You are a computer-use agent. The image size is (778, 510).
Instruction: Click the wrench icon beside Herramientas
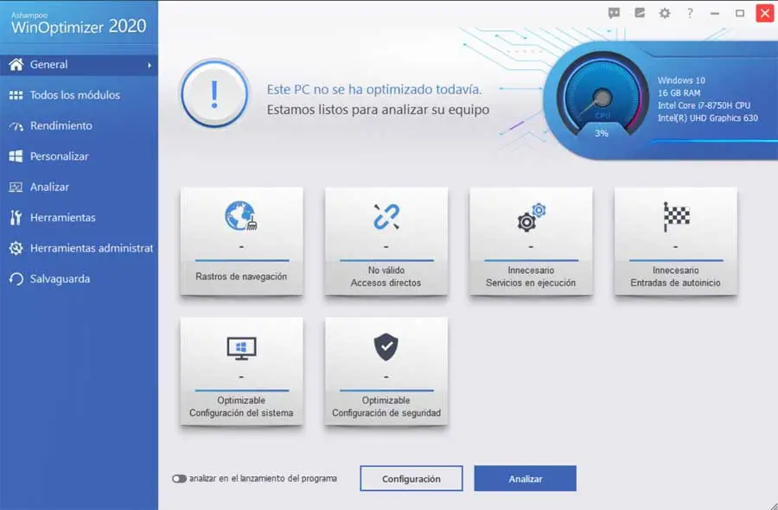click(16, 217)
